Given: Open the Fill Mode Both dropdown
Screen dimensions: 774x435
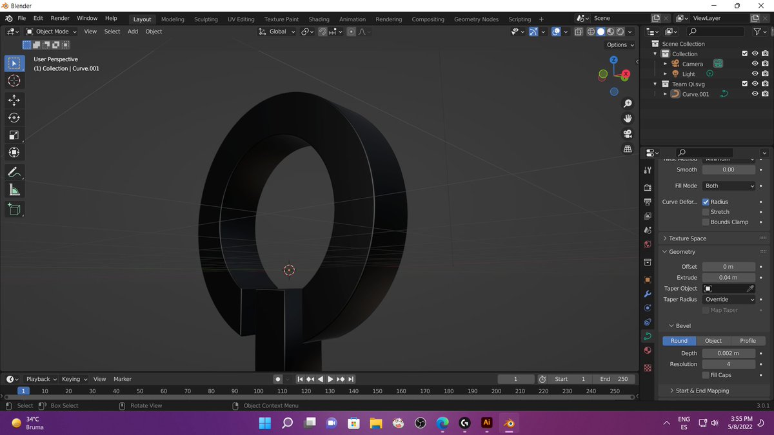Looking at the screenshot, I should point(729,186).
